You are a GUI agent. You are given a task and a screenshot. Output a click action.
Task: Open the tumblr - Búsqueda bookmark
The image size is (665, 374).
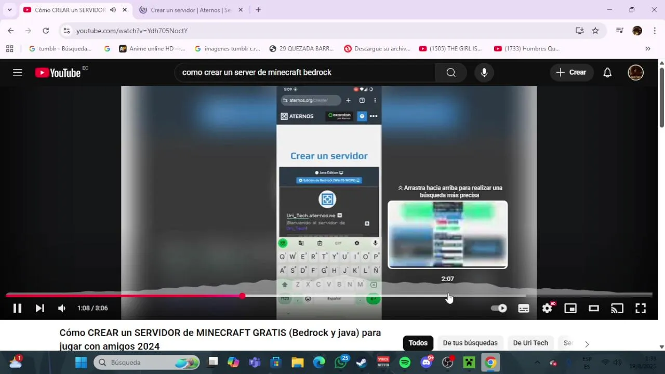[x=60, y=49]
